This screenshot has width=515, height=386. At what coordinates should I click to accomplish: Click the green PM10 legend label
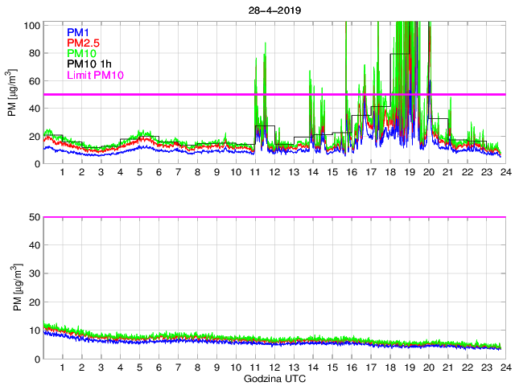(81, 54)
